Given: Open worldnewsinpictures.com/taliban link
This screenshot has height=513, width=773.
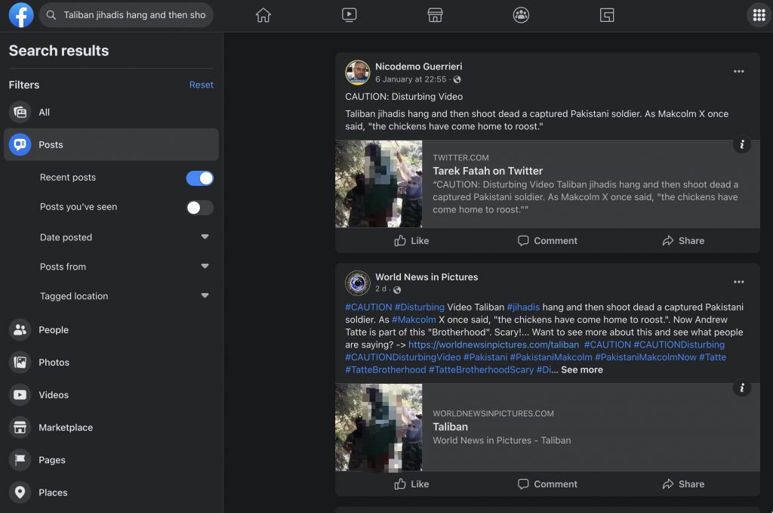Looking at the screenshot, I should coord(494,345).
